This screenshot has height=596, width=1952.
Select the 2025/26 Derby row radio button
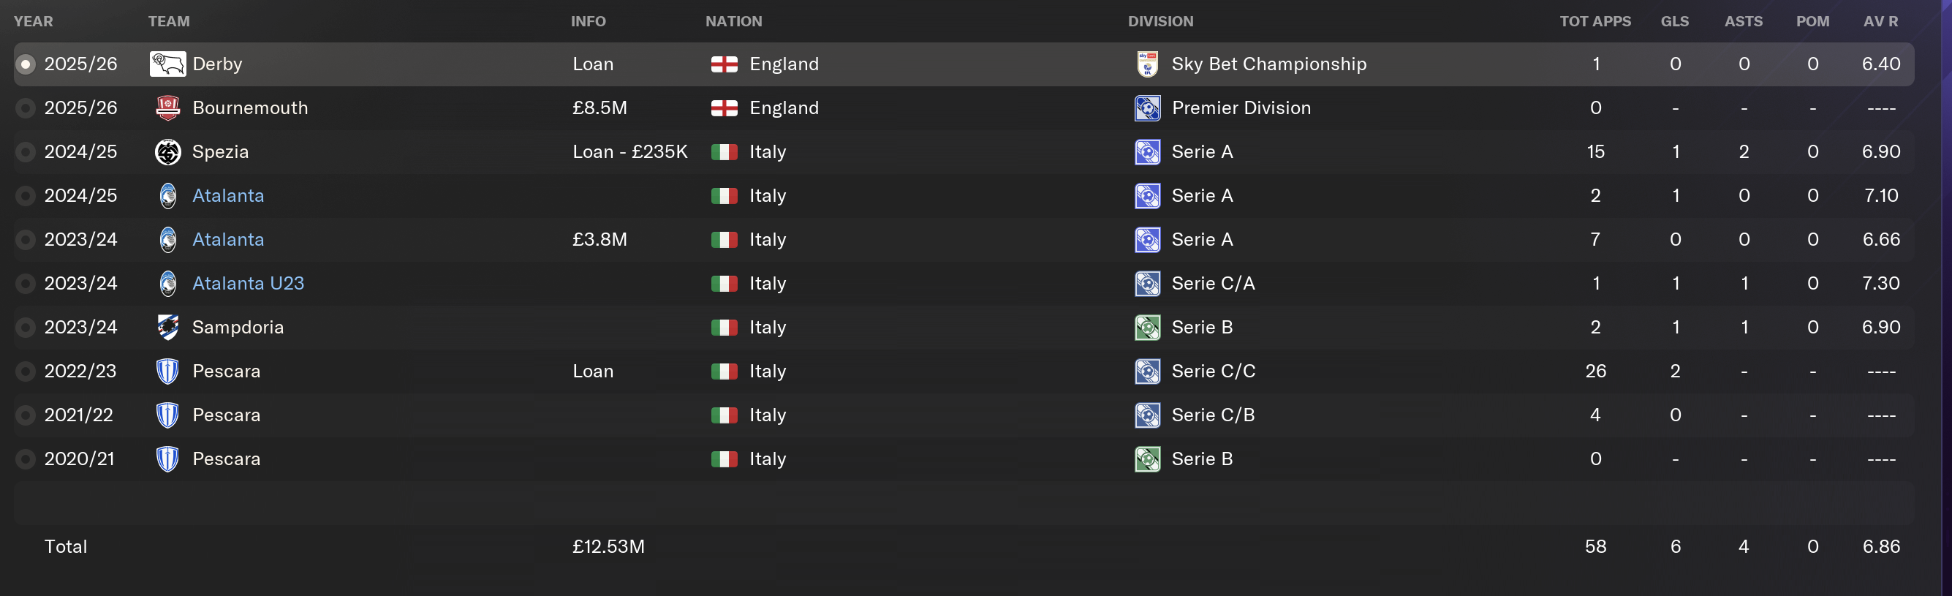(x=26, y=64)
